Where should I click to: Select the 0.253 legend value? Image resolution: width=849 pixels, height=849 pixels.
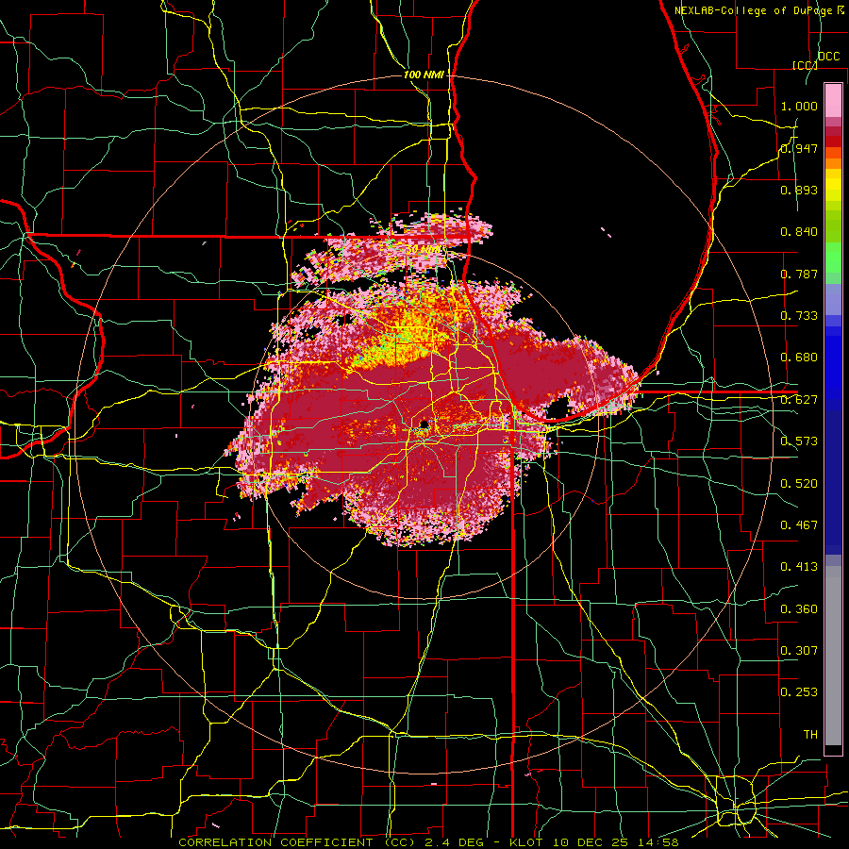click(x=799, y=692)
